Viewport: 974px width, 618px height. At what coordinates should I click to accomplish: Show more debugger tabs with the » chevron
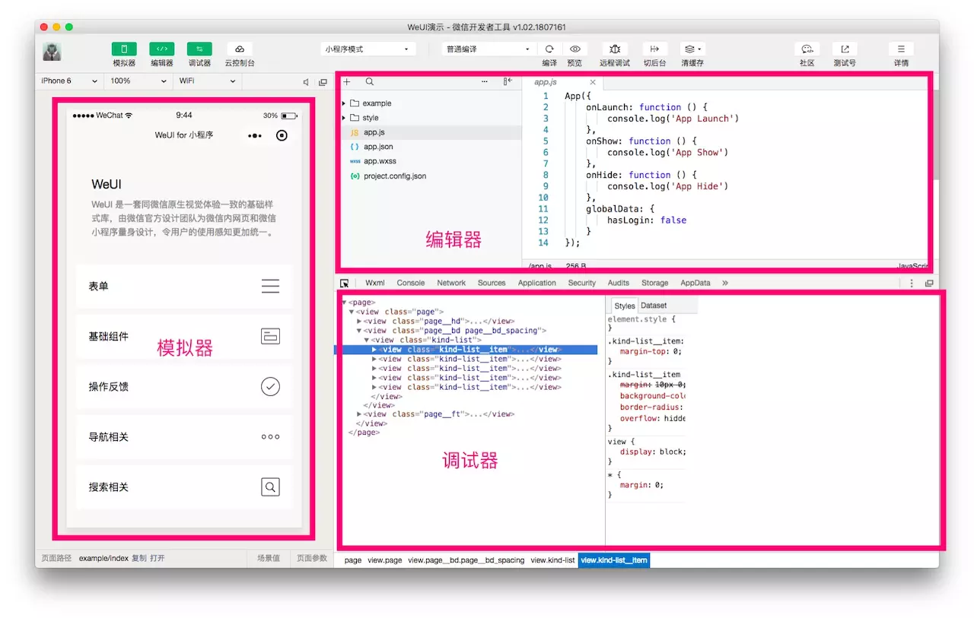pos(725,283)
